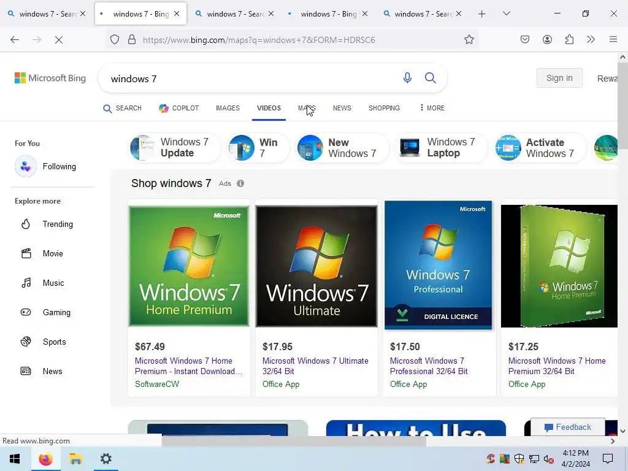This screenshot has width=628, height=471.
Task: Bookmark this page with the star
Action: pyautogui.click(x=469, y=40)
